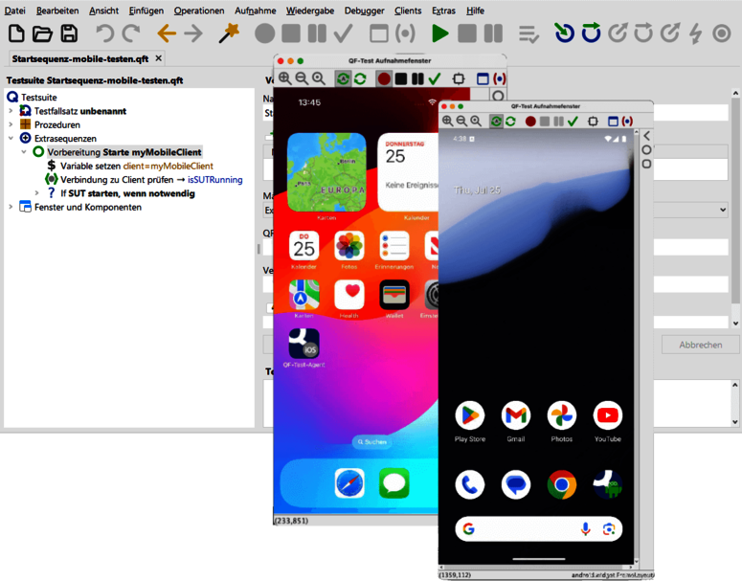Open the Play Store app on Android
This screenshot has width=742, height=581.
469,415
